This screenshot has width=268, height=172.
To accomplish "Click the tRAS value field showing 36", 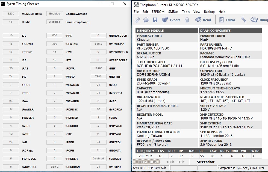I will (x=11, y=68).
